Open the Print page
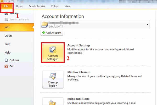This screenshot has height=105, width=157. point(7,44)
